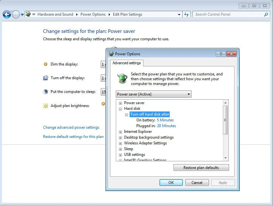Click the Control Panel address bar icon
Screen dimensions: 273x206
28,14
